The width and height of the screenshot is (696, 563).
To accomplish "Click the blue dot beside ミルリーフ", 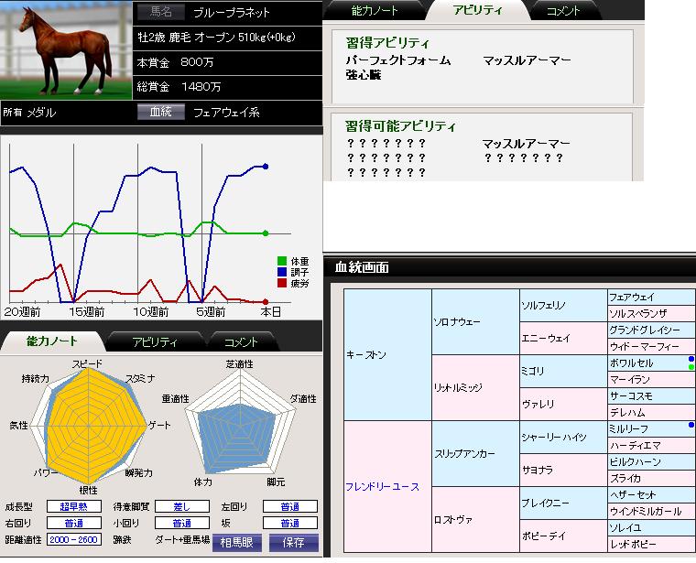I will [691, 425].
